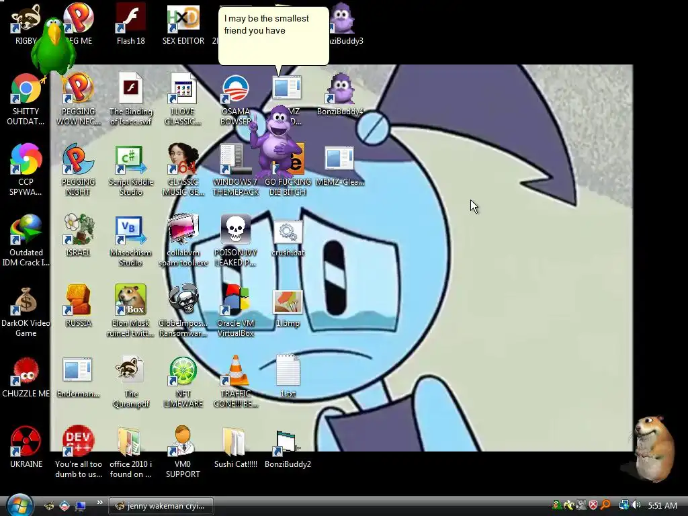Open the volume speaker tray icon

(x=636, y=505)
